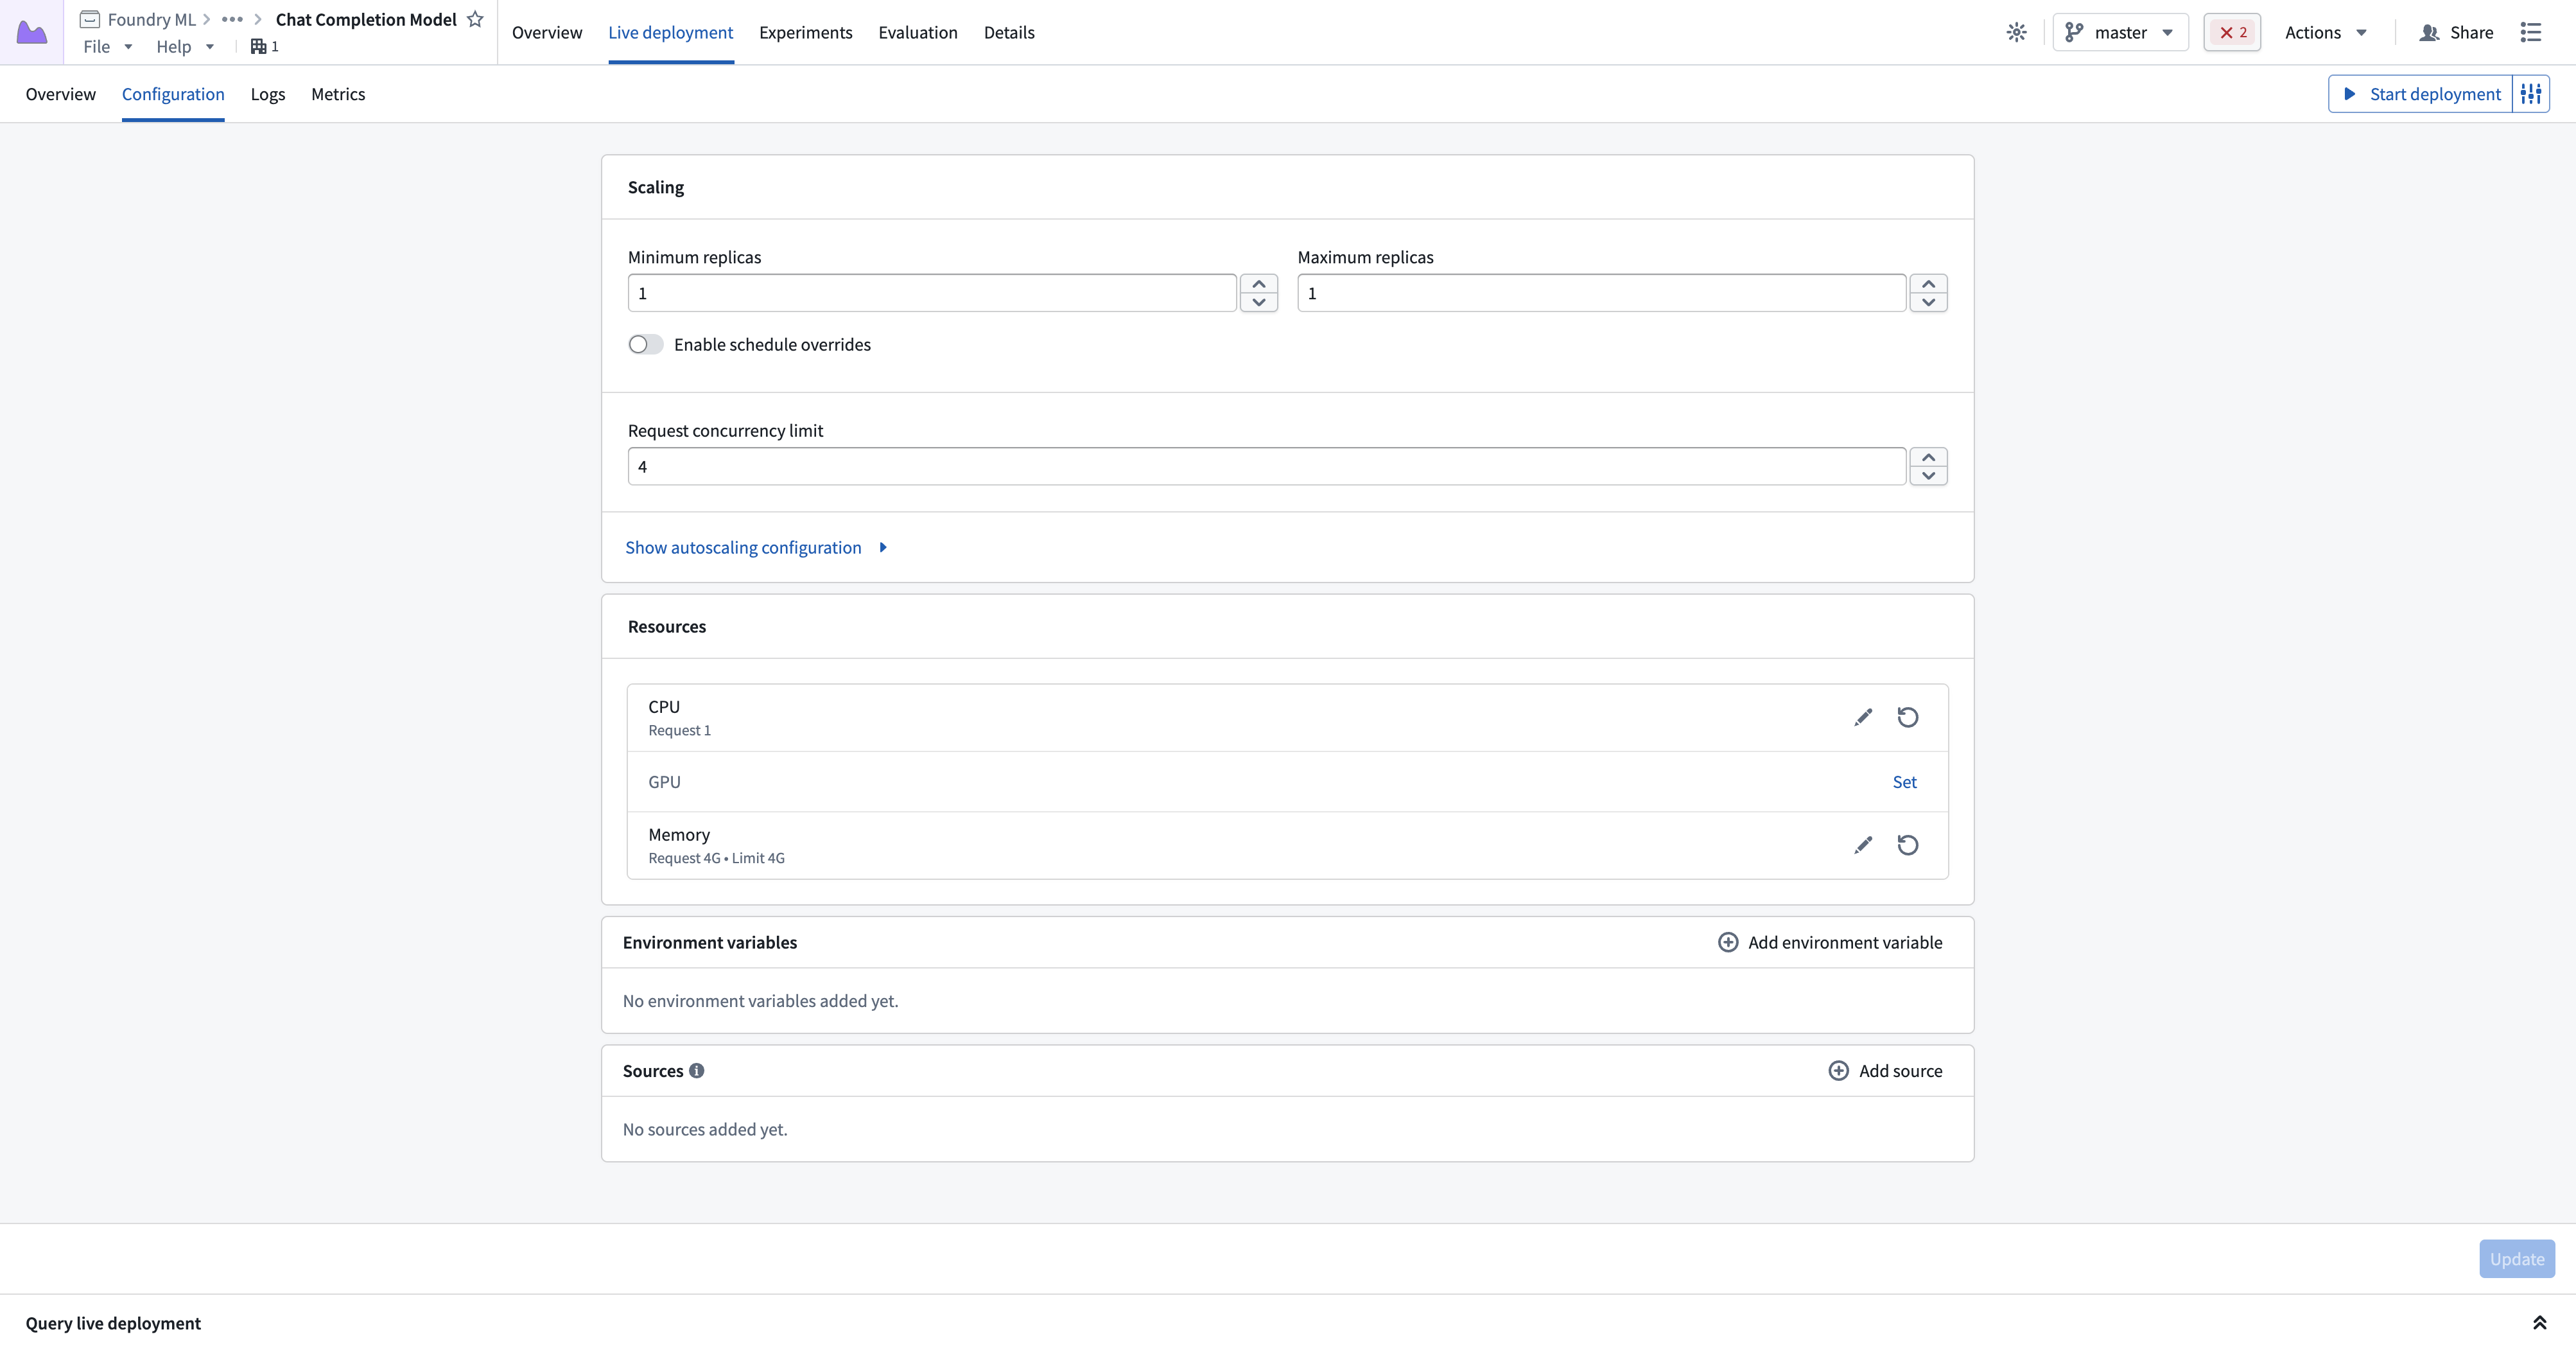The image size is (2576, 1350).
Task: Click the Share button
Action: click(2456, 32)
